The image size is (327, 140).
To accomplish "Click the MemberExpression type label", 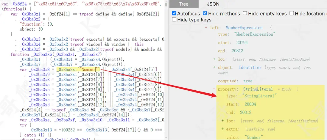I will tap(244, 28).
